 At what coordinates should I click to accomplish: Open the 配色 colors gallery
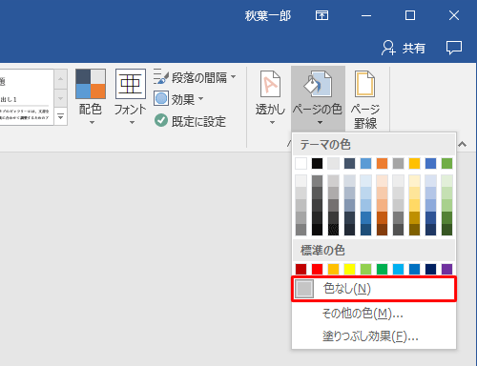pos(91,97)
